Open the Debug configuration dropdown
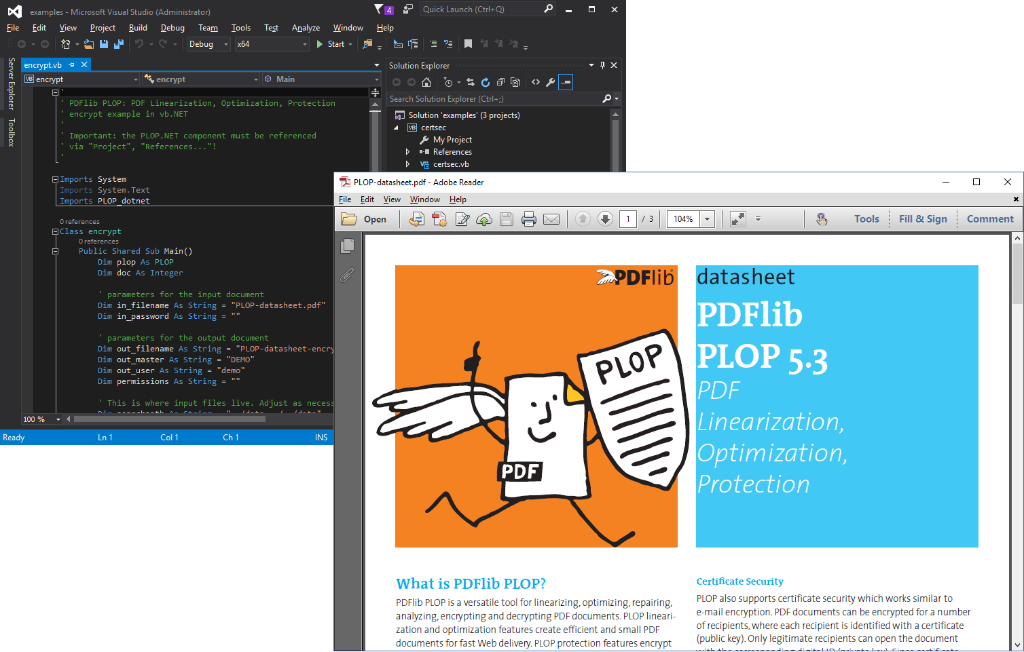Viewport: 1024px width, 652px height. tap(209, 44)
